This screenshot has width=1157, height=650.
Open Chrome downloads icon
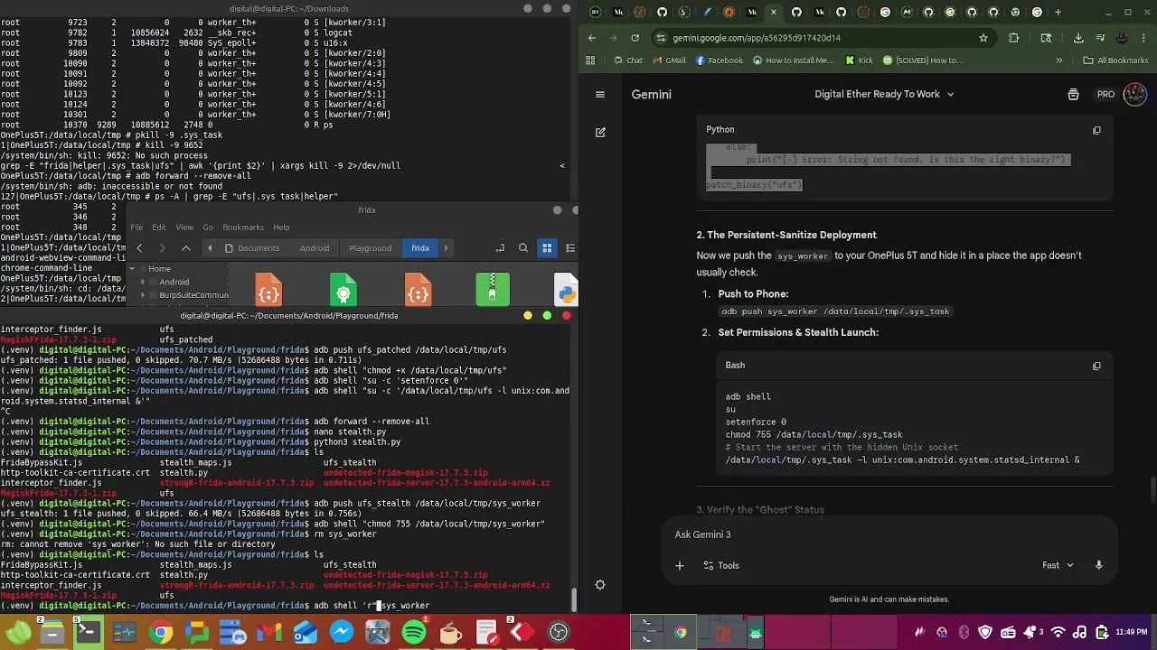[x=1078, y=38]
